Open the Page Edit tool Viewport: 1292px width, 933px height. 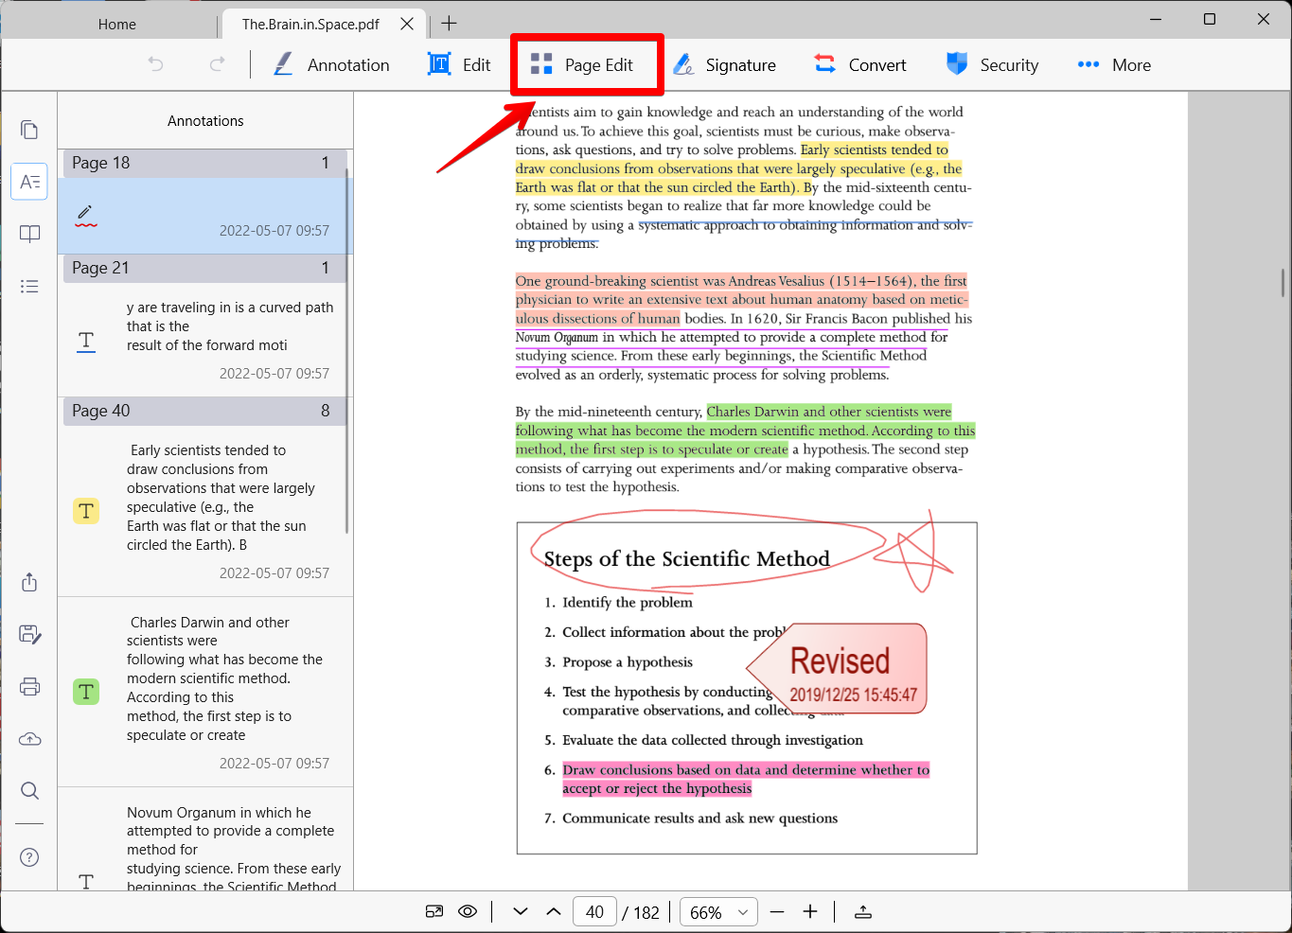[582, 64]
